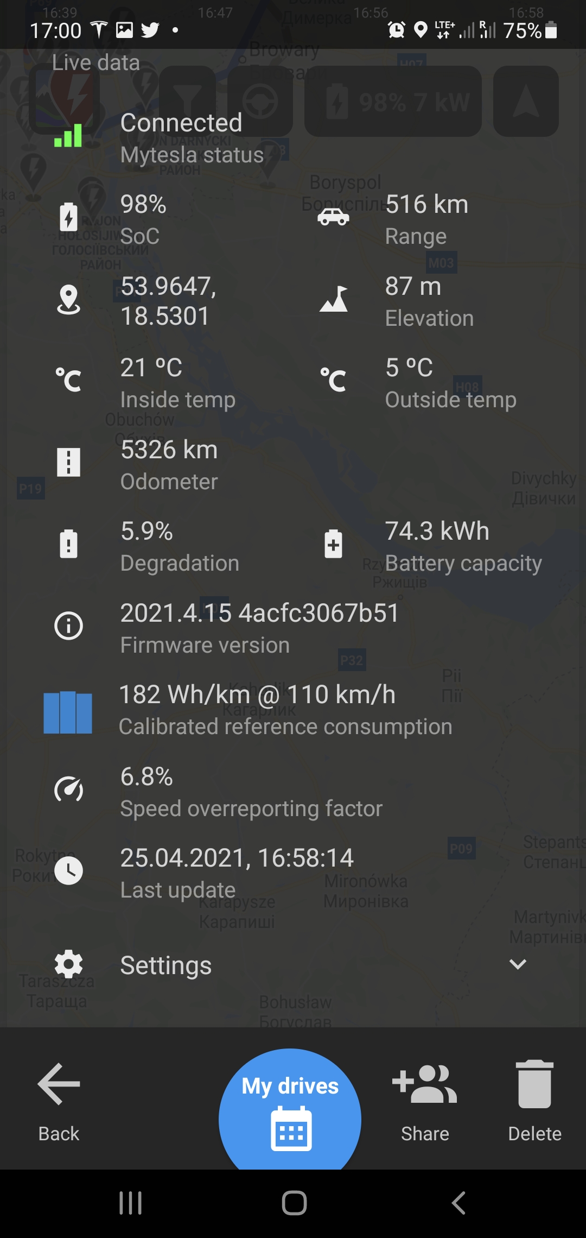Tap the battery warning Degradation icon

(x=68, y=544)
